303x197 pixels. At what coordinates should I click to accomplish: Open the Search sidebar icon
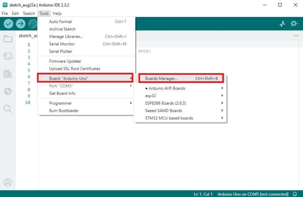(8, 109)
